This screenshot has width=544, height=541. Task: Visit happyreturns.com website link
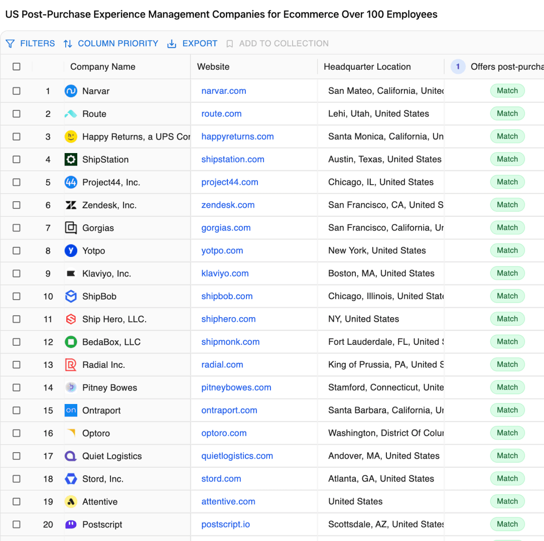(x=237, y=137)
